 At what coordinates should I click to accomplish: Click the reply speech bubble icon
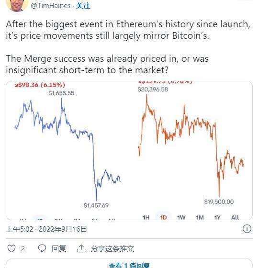[42, 248]
